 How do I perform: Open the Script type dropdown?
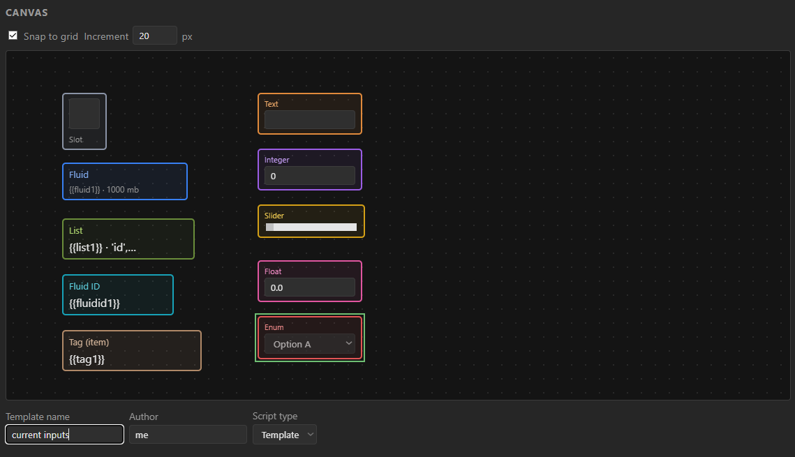[285, 435]
